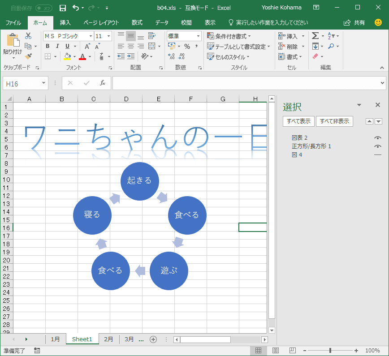Click the Decrease Decimal icon
Screen dimensions: 389x356
(x=182, y=56)
